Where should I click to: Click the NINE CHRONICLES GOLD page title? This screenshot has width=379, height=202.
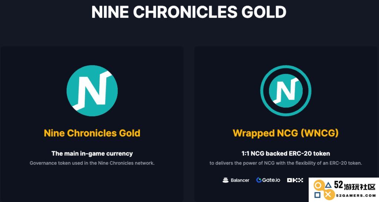pos(189,12)
